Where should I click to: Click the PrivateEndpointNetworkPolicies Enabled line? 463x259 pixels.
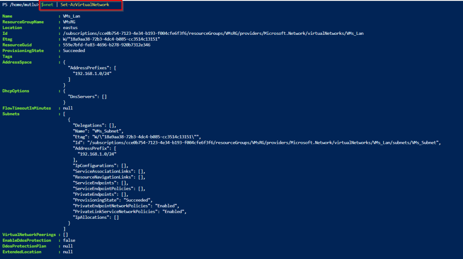(x=126, y=206)
